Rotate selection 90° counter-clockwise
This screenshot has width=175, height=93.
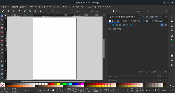25,11
